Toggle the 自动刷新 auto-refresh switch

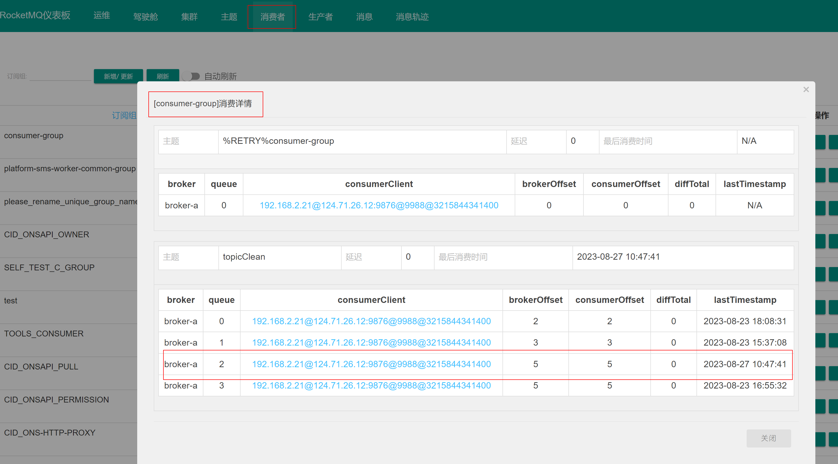click(191, 76)
